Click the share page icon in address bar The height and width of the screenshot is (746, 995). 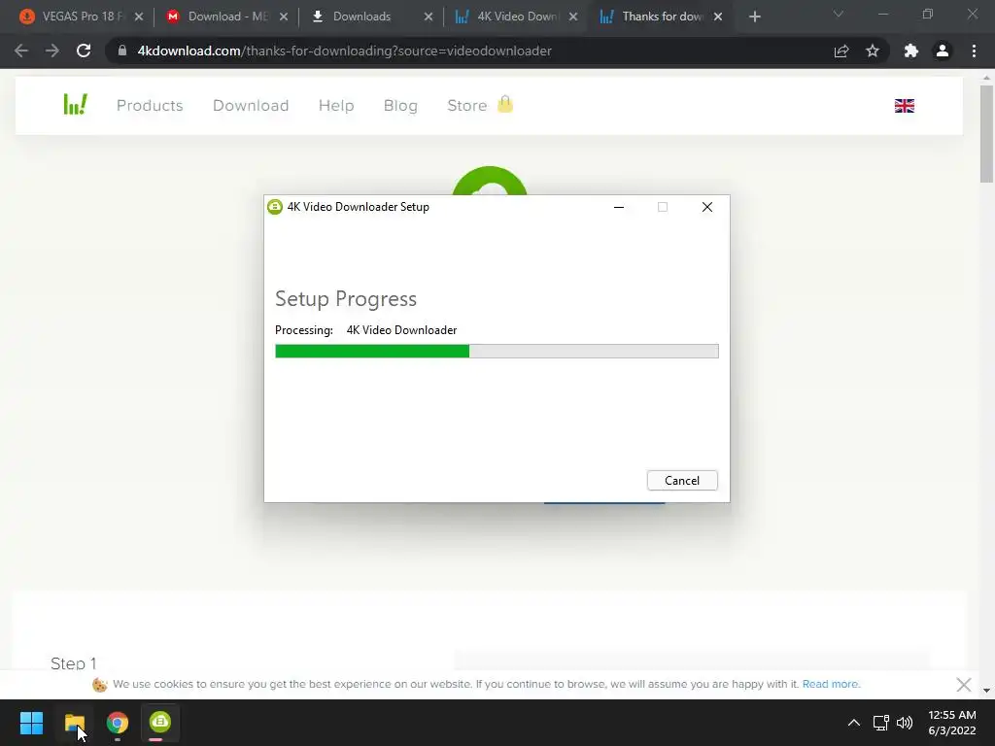pos(841,51)
